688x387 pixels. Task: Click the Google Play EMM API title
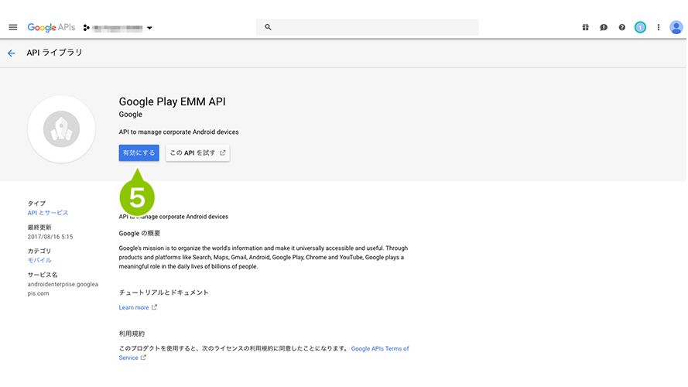click(x=172, y=101)
